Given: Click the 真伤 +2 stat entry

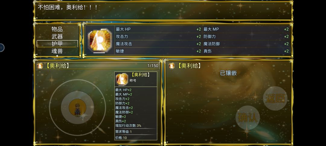Looking at the screenshot, I should (x=246, y=51).
